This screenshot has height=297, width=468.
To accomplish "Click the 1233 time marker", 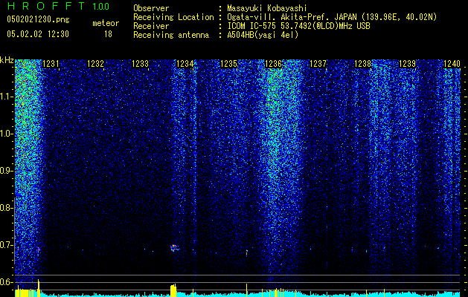I will (x=140, y=64).
